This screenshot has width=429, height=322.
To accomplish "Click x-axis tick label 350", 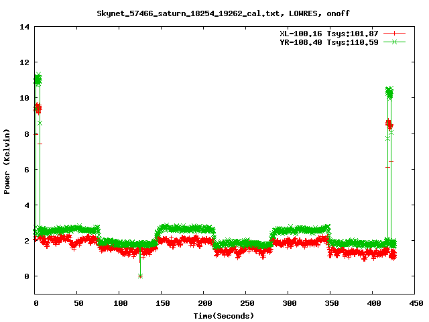I will point(332,303).
